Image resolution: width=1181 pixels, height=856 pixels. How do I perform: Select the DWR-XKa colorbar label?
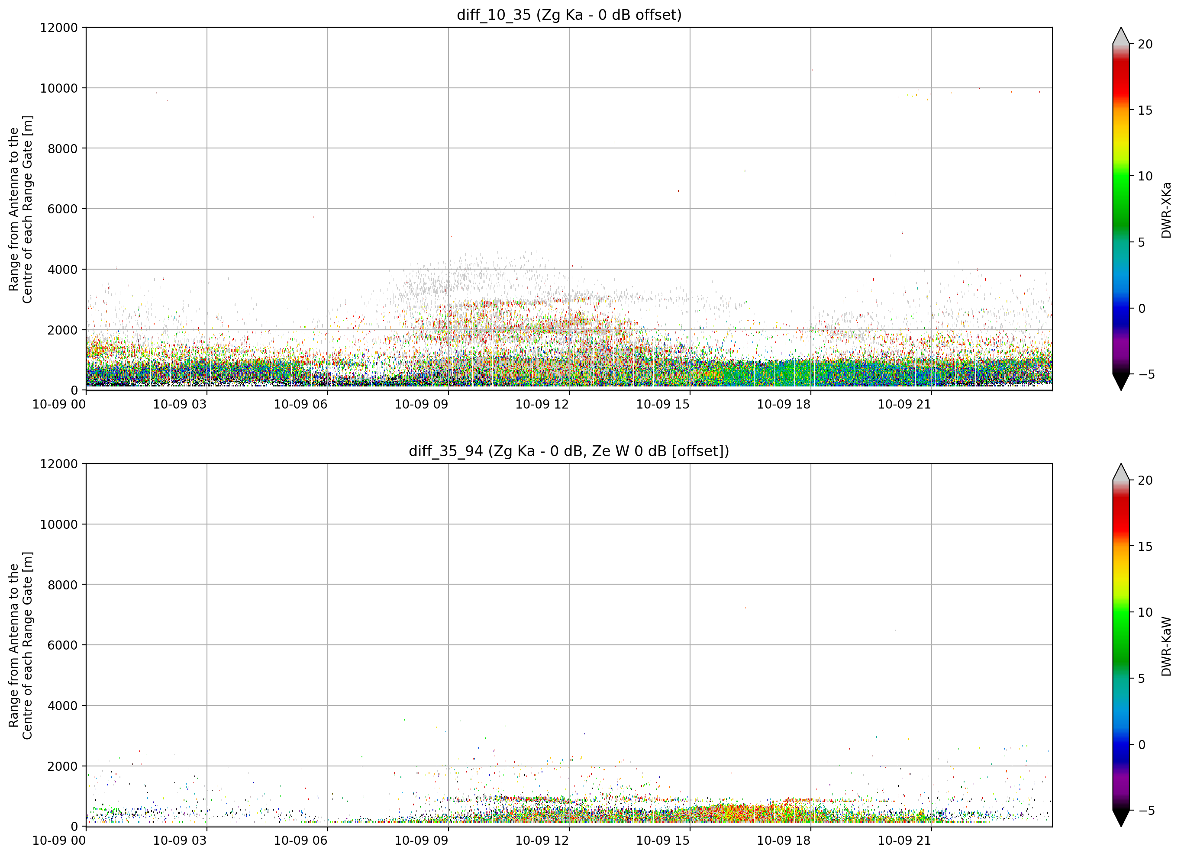pyautogui.click(x=1166, y=210)
